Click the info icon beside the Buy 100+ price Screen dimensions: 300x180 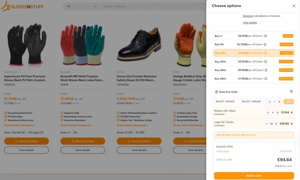pyautogui.click(x=265, y=53)
